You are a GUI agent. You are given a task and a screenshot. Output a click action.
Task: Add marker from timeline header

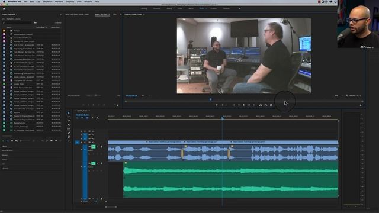click(92, 118)
